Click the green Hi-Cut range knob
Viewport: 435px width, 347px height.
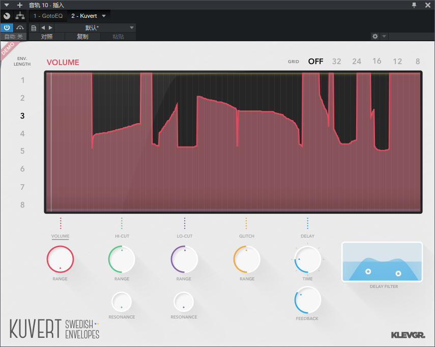pyautogui.click(x=122, y=259)
